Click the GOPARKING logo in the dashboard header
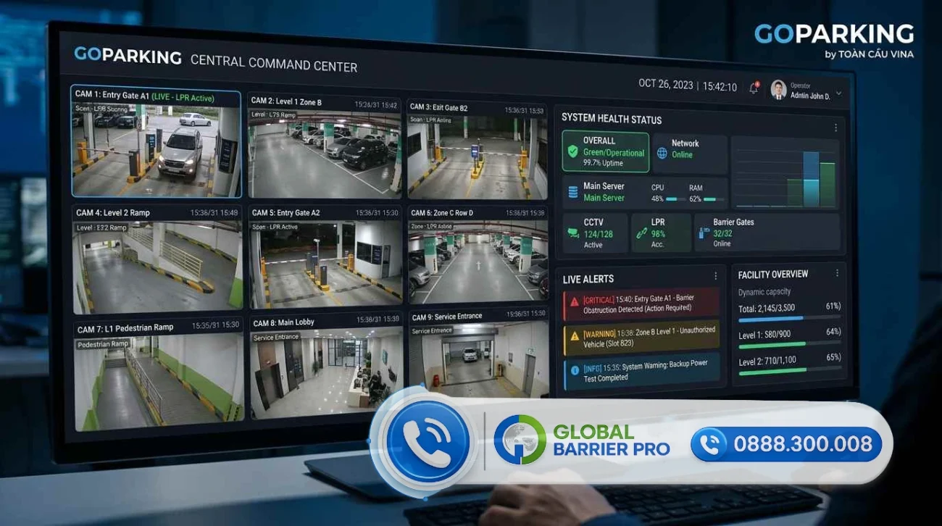Screen dimensions: 942x526 point(128,57)
